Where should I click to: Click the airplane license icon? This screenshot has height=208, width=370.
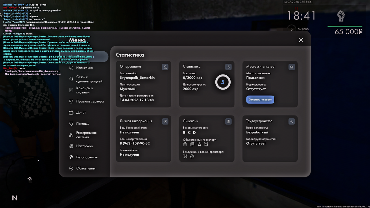tap(185, 156)
